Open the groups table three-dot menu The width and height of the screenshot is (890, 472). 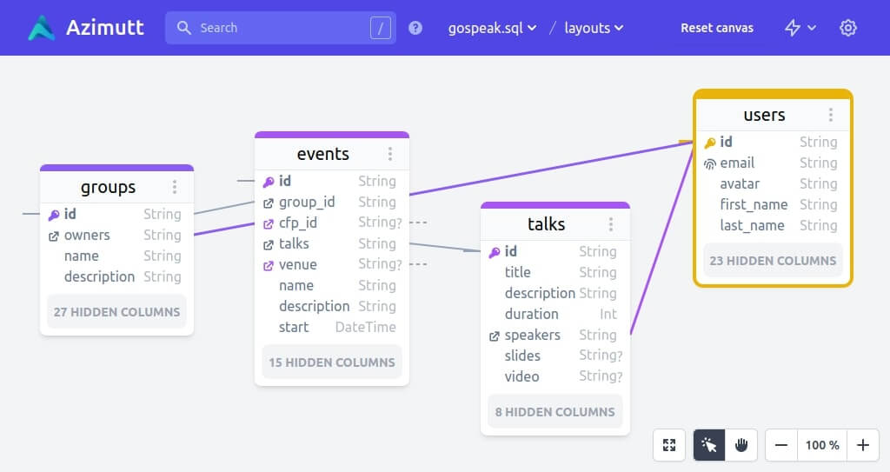click(175, 187)
